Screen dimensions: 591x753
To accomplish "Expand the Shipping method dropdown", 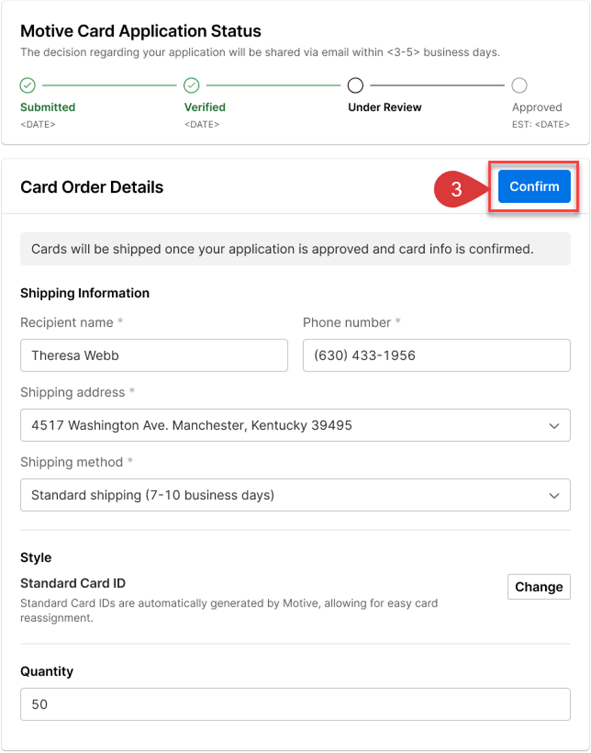I will 295,495.
